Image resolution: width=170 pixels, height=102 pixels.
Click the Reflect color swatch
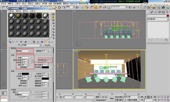(x=25, y=58)
